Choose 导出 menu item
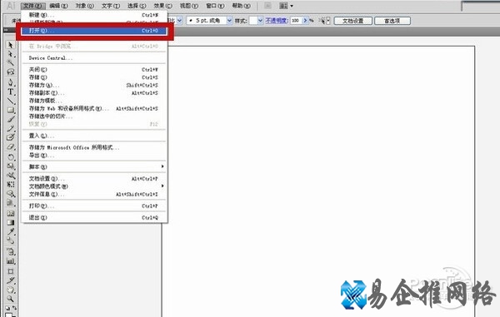Screen dimensions: 500x317 [94, 156]
